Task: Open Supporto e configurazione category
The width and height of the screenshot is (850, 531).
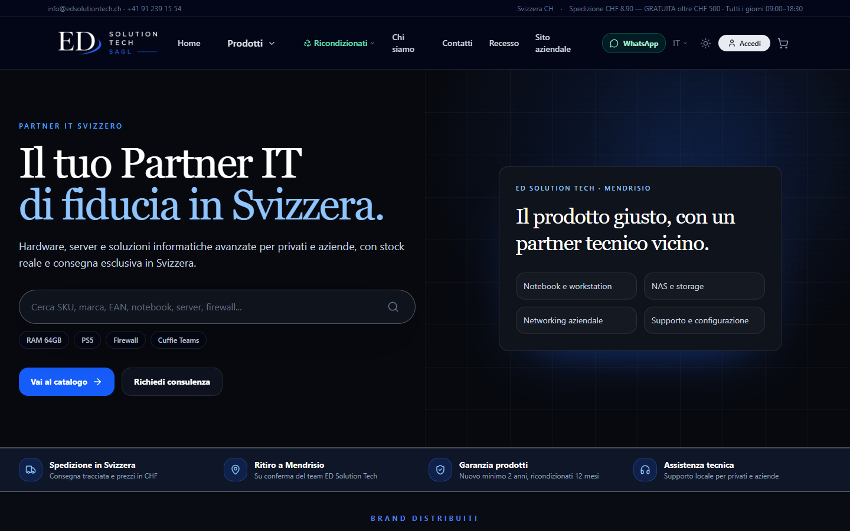Action: pyautogui.click(x=704, y=320)
